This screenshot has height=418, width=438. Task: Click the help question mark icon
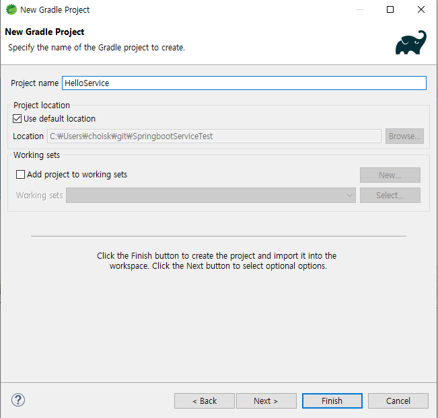point(18,400)
